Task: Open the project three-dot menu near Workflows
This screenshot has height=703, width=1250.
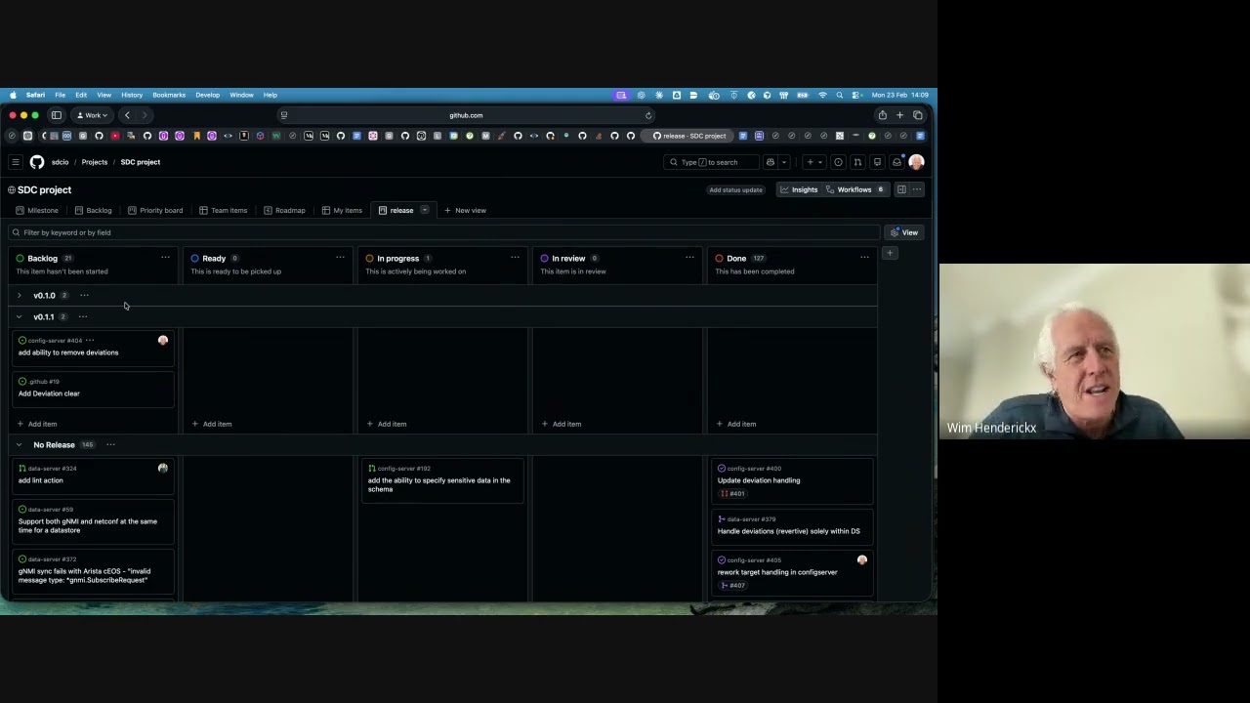Action: pyautogui.click(x=916, y=189)
